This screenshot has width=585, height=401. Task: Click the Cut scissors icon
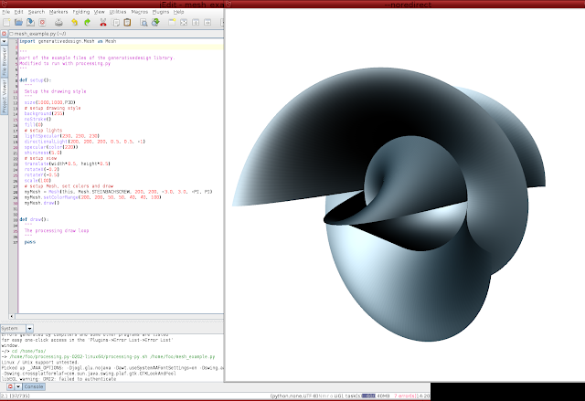click(x=103, y=22)
